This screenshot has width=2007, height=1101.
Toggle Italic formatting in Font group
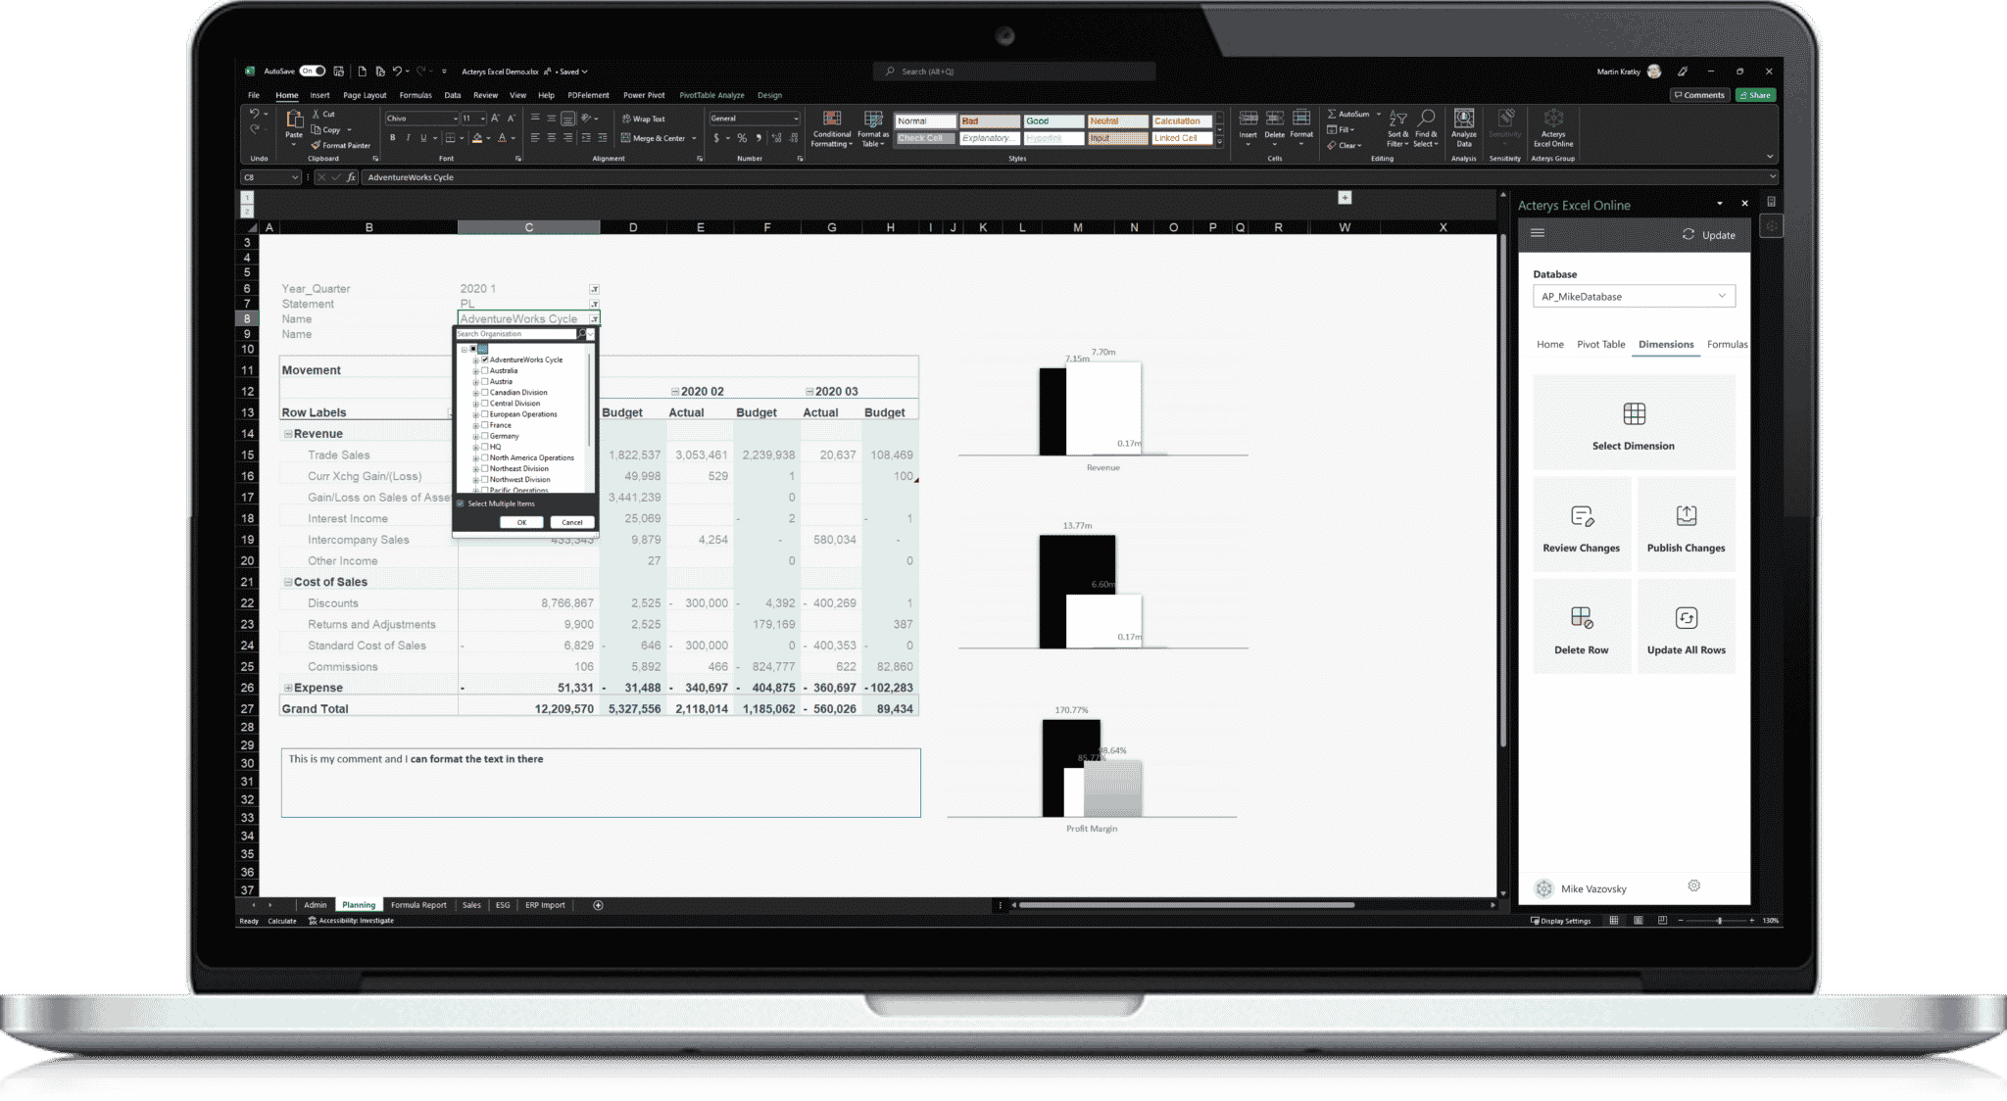408,138
